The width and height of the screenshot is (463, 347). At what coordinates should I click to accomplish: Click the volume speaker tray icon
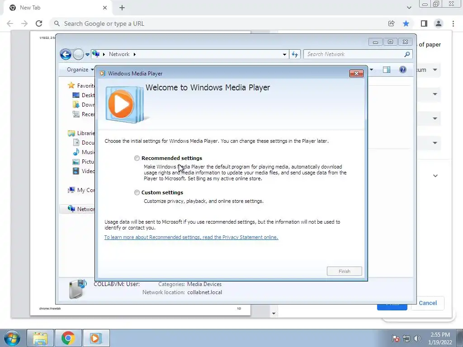pos(417,338)
